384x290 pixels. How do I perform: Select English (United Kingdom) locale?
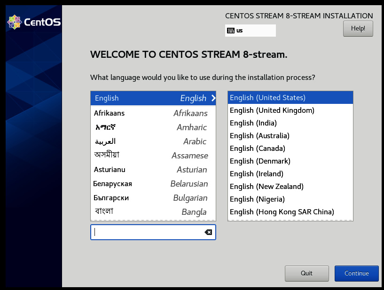pos(290,110)
